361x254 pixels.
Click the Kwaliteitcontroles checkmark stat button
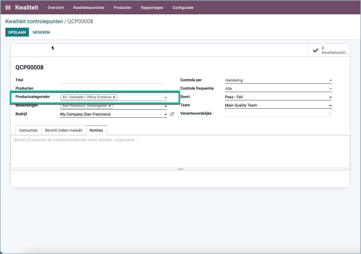329,50
